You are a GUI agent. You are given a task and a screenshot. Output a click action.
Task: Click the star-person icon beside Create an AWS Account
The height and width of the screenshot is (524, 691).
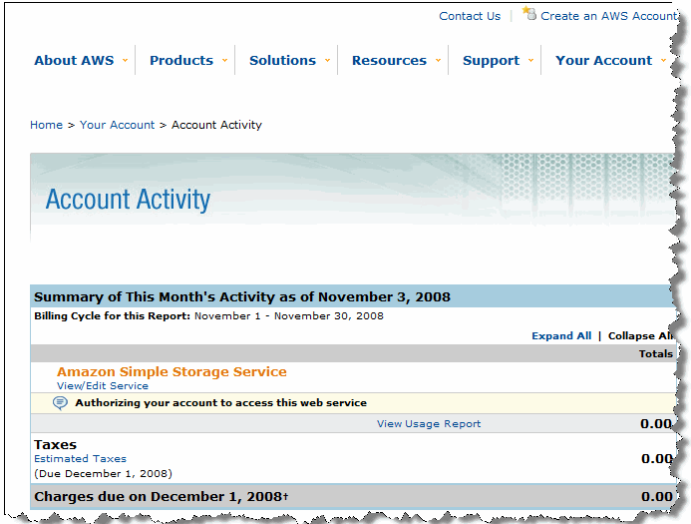pyautogui.click(x=529, y=13)
